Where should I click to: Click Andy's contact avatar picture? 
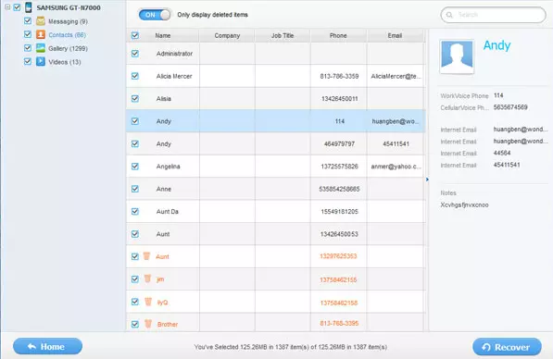(x=457, y=56)
